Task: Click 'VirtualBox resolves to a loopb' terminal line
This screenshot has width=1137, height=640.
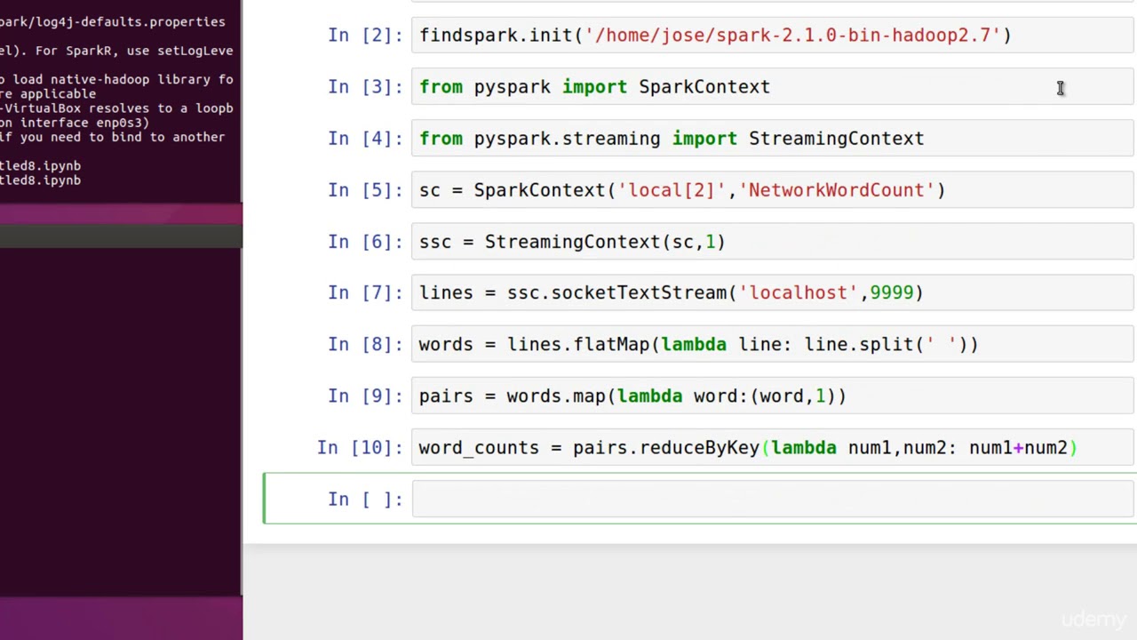Action: point(116,108)
